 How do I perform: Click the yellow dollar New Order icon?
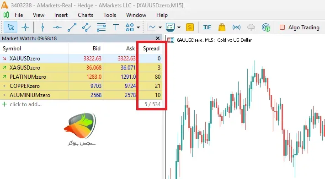[190, 27]
